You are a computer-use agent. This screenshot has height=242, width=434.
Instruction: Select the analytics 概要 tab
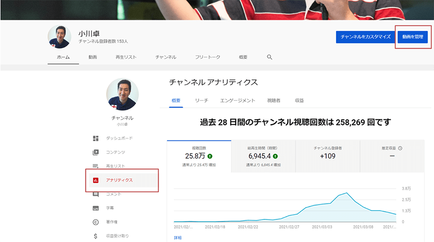click(176, 101)
